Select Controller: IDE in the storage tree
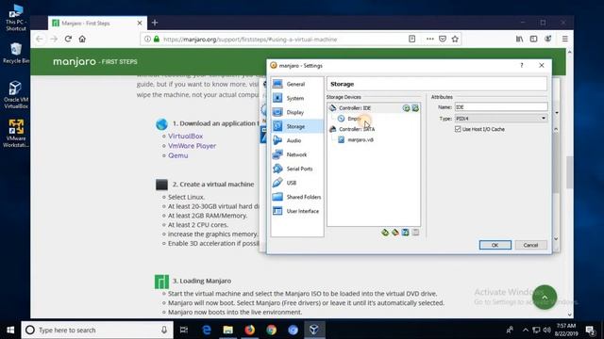The image size is (604, 339). coord(355,108)
